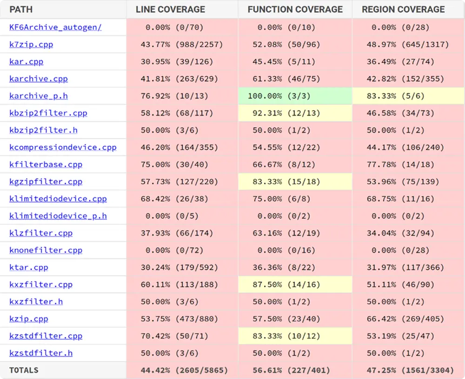465x379 pixels.
Task: Select region coverage cell 77.78% (14/18)
Action: coord(408,165)
